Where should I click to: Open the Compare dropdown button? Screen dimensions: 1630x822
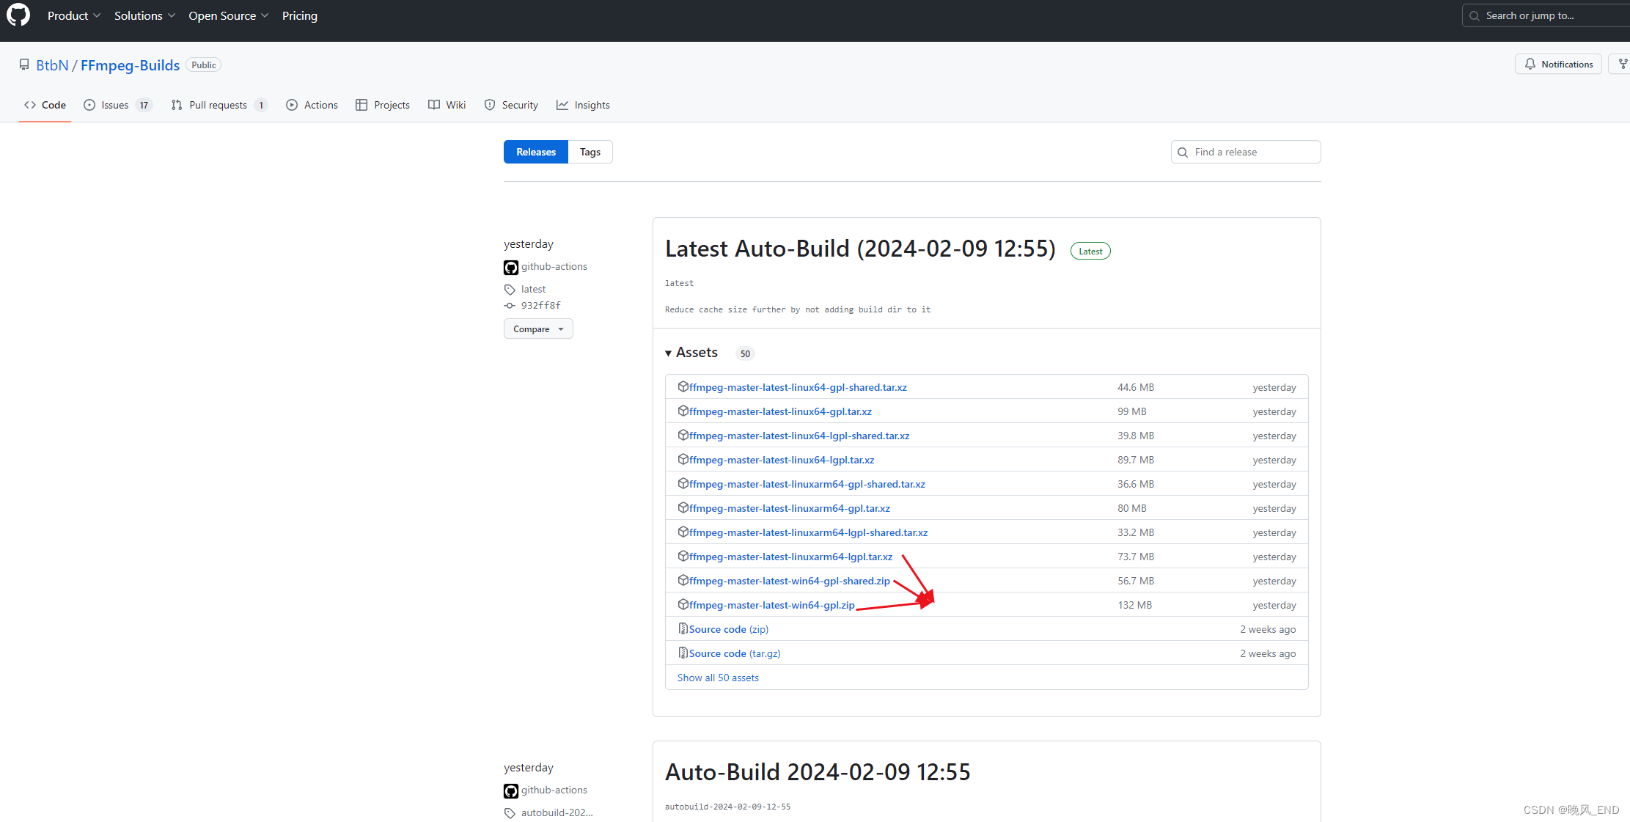[538, 329]
